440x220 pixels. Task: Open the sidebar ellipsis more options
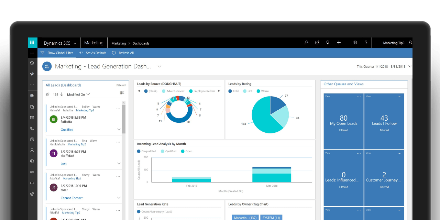32,85
